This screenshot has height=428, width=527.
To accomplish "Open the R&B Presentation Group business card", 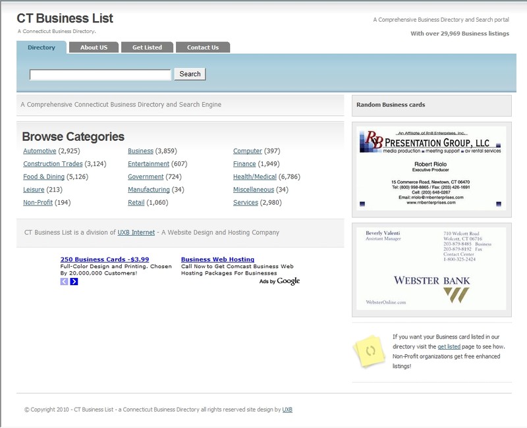I will (x=431, y=169).
